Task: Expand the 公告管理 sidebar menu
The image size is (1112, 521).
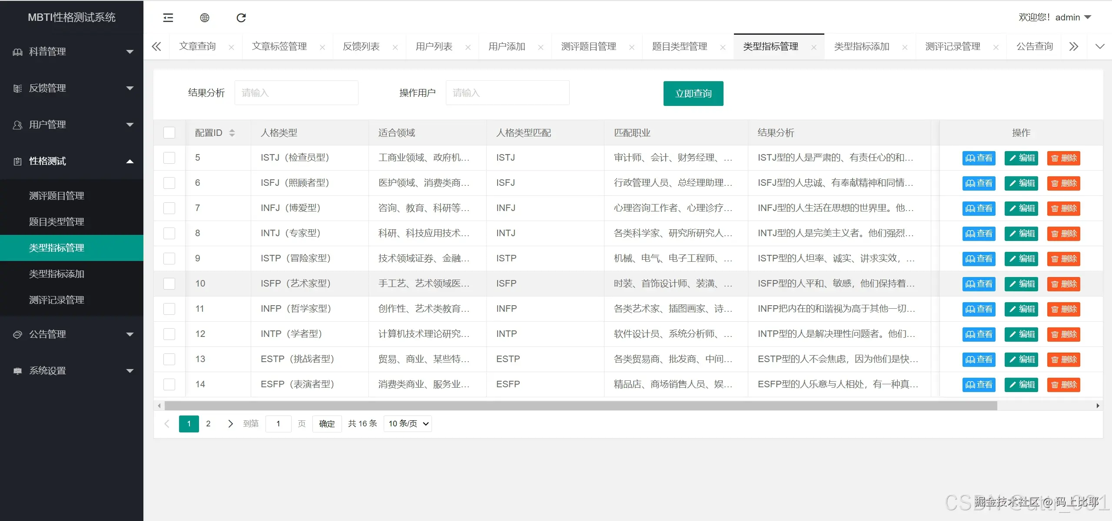Action: (x=72, y=334)
